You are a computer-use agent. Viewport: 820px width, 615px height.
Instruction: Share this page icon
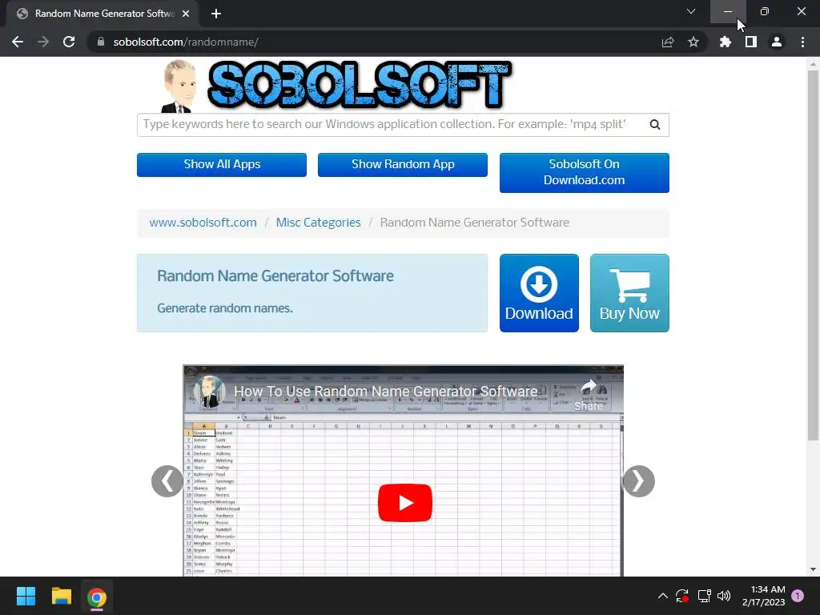point(668,42)
